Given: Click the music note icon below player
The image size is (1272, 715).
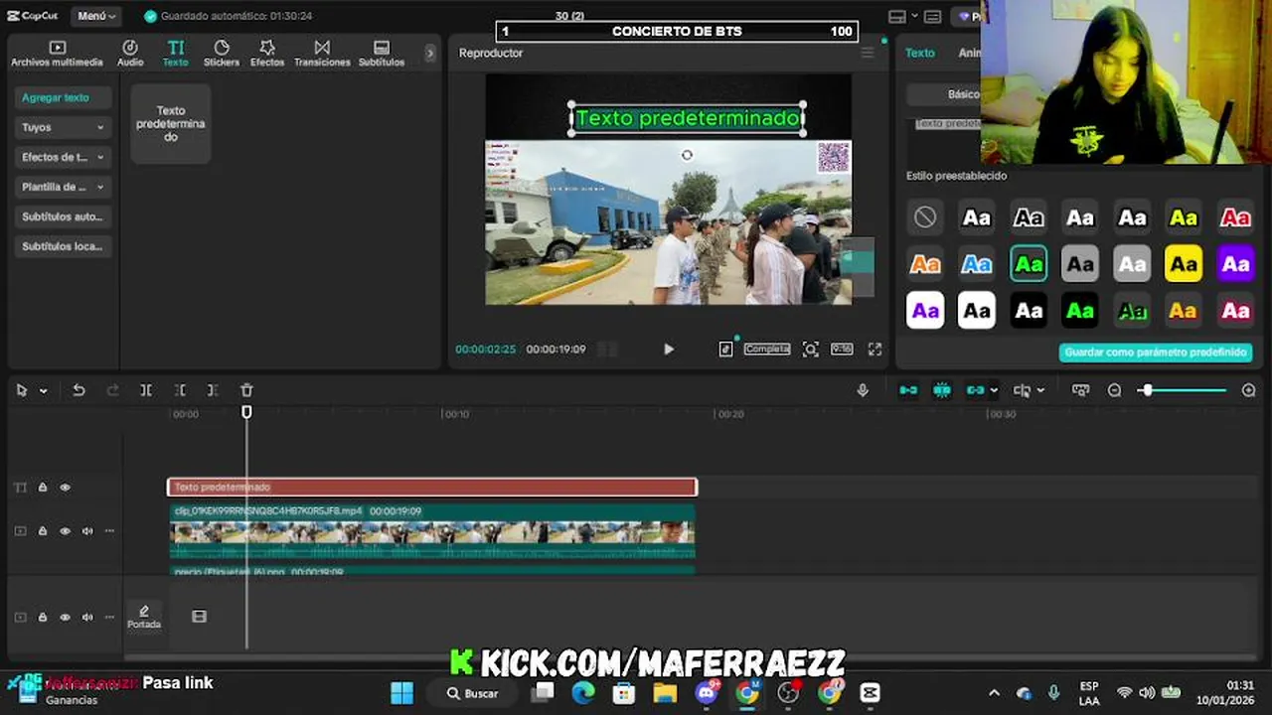Looking at the screenshot, I should (x=725, y=350).
